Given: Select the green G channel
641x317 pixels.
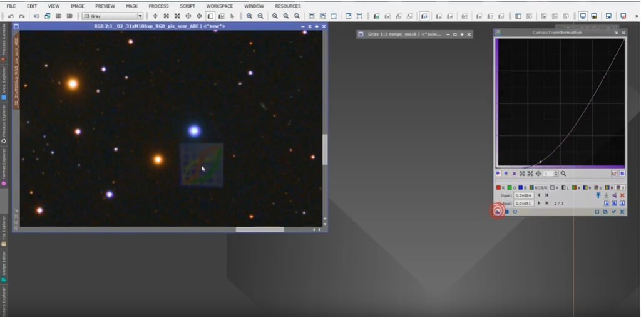Looking at the screenshot, I should 511,188.
